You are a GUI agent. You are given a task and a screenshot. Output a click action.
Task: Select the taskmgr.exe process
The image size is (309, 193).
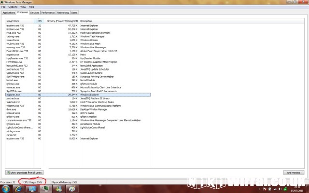pos(78,37)
